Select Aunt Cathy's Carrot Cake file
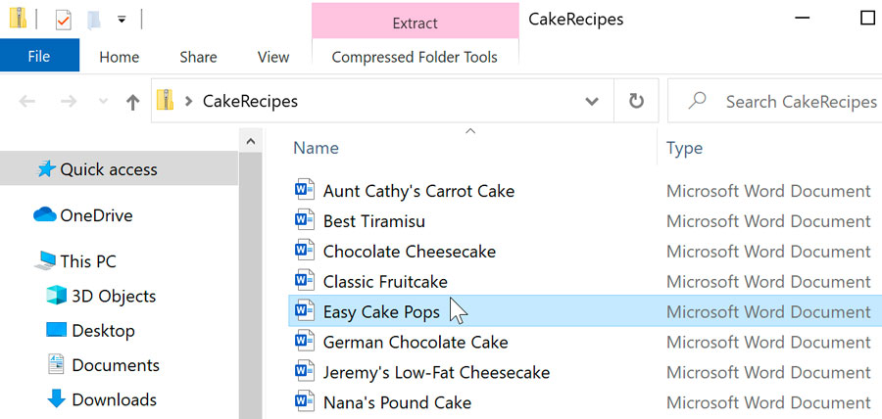 click(x=418, y=191)
